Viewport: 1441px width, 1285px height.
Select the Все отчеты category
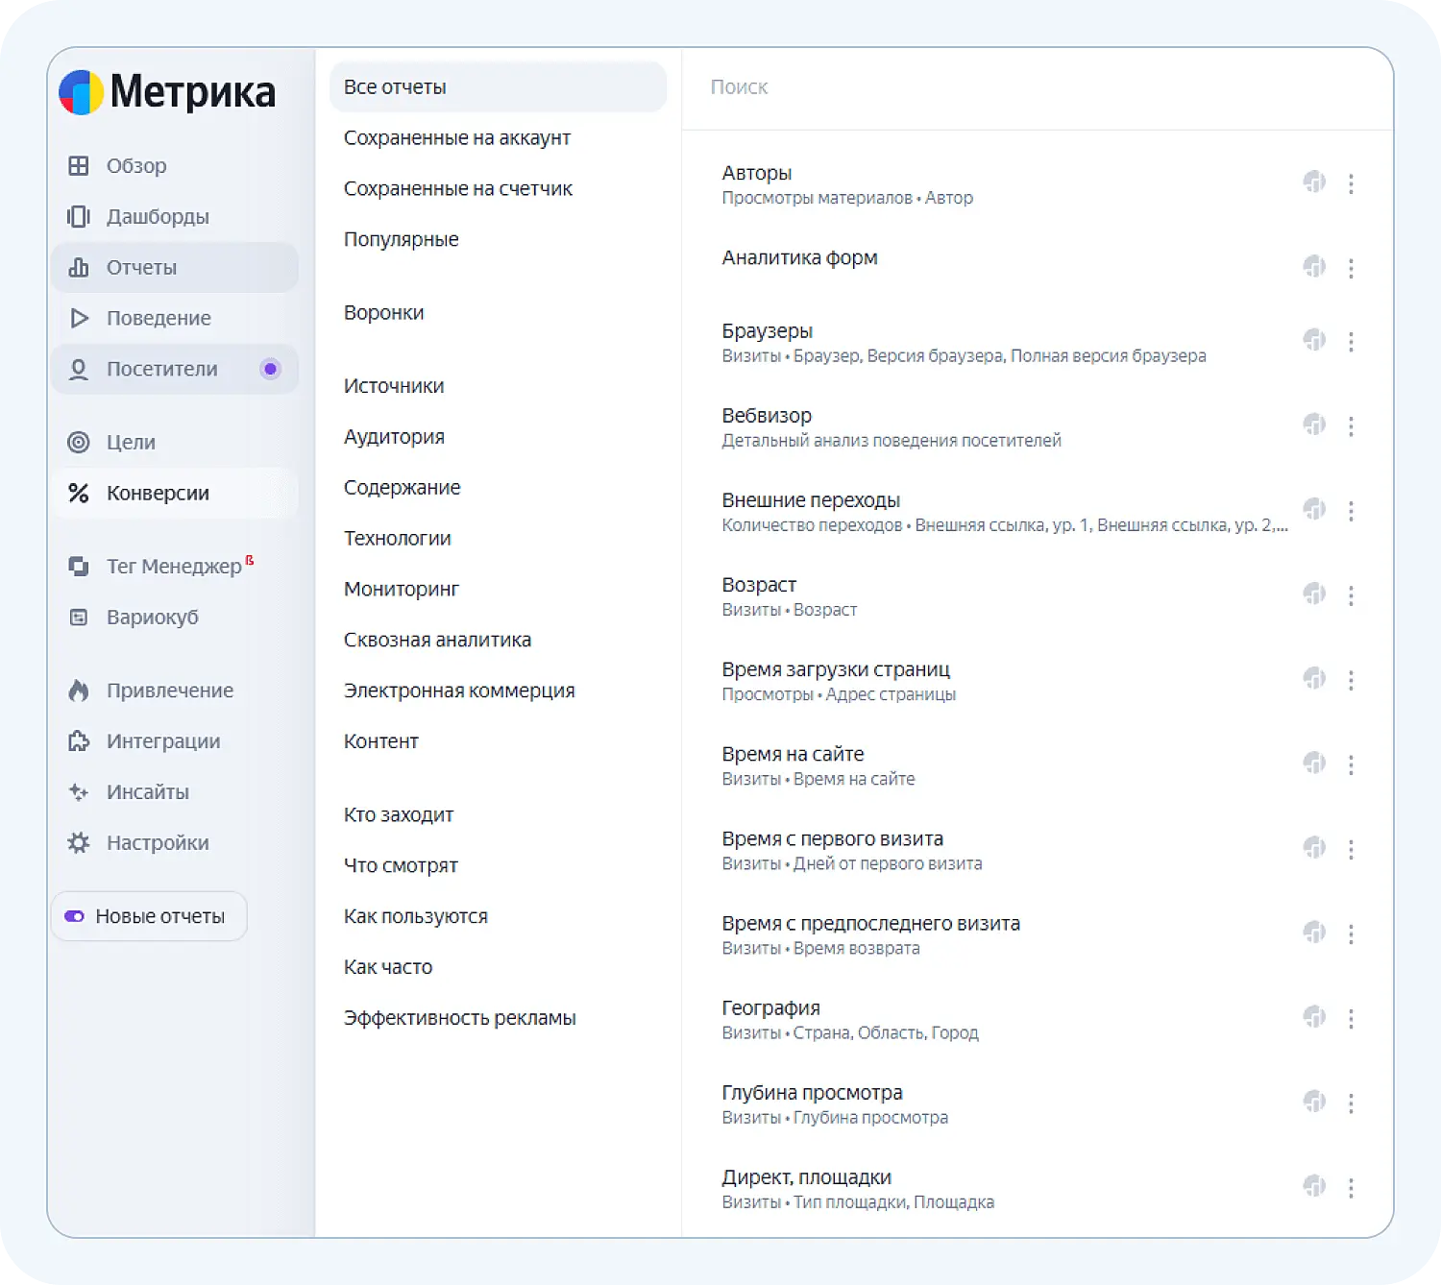[x=498, y=87]
